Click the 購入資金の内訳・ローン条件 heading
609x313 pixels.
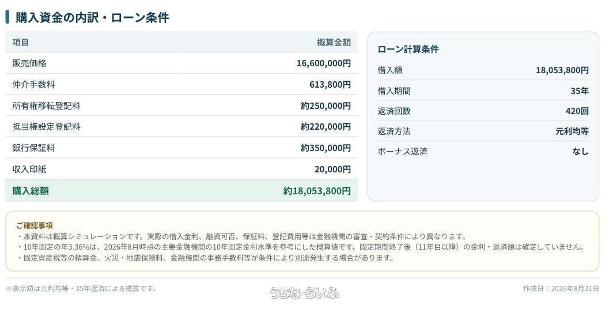pyautogui.click(x=92, y=17)
